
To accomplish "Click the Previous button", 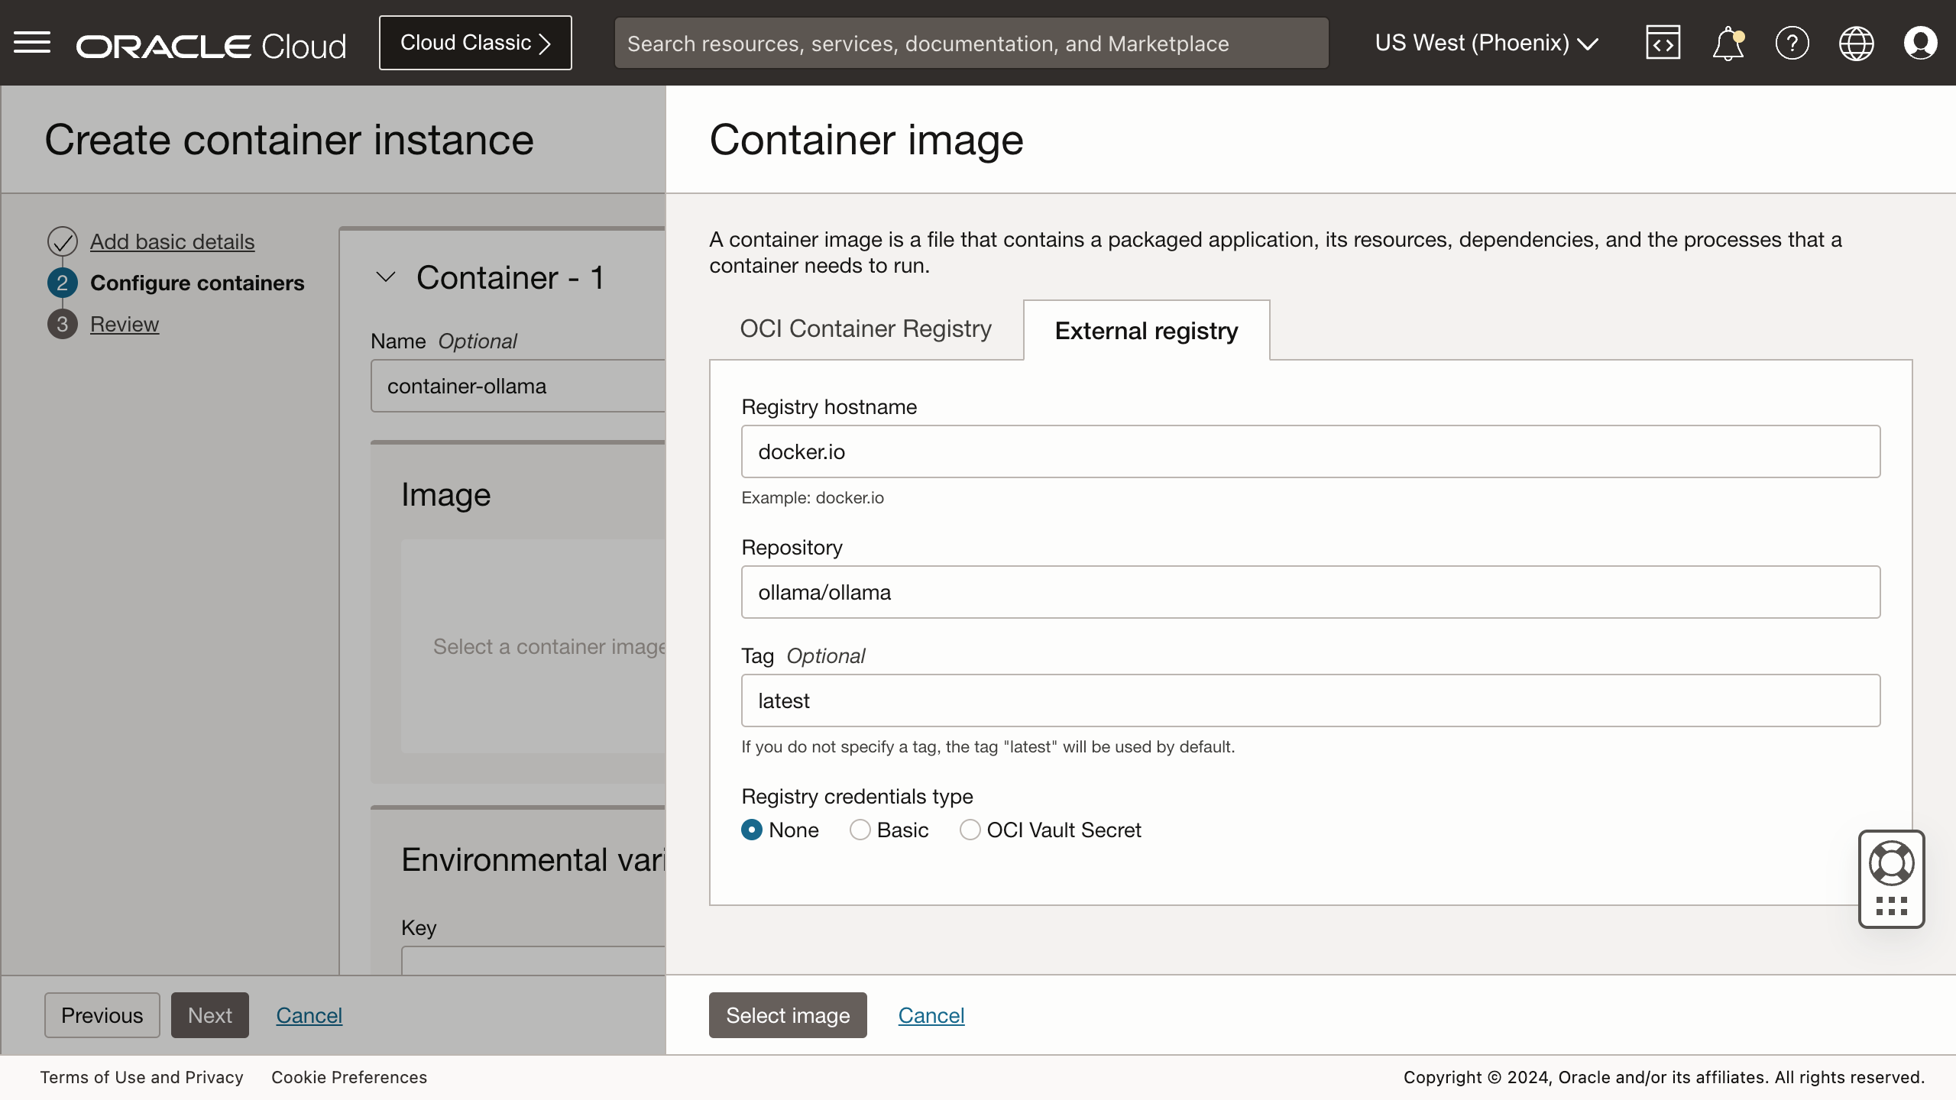I will (x=102, y=1015).
